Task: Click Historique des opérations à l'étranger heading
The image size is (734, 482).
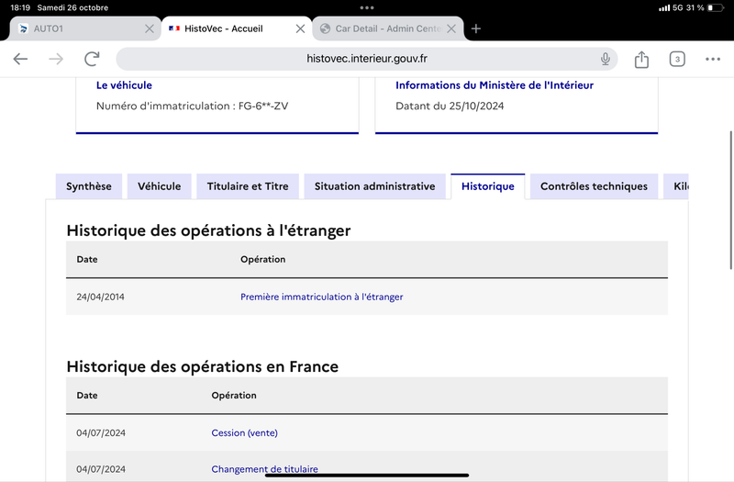Action: pyautogui.click(x=208, y=230)
